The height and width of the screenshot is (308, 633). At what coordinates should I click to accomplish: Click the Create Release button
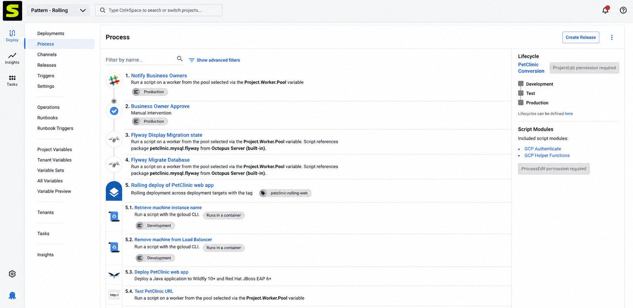(x=581, y=37)
